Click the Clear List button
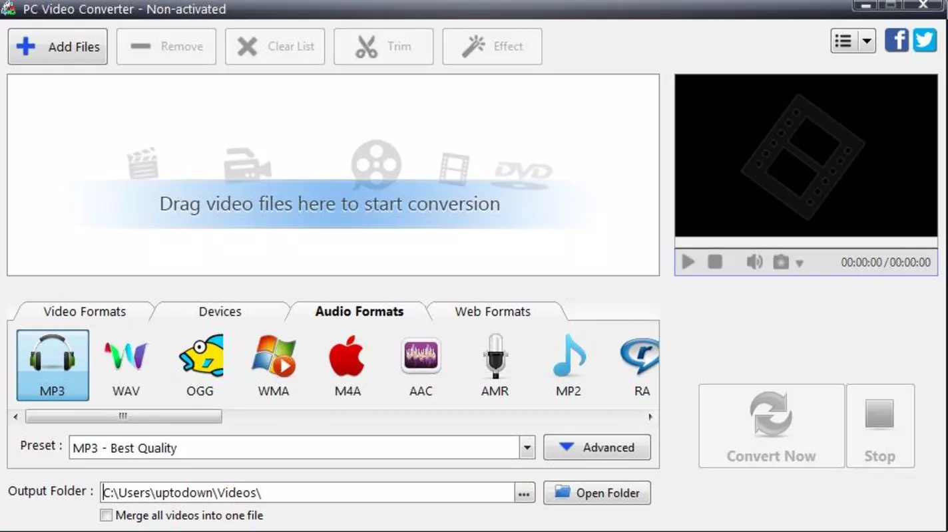The height and width of the screenshot is (532, 948). (275, 47)
